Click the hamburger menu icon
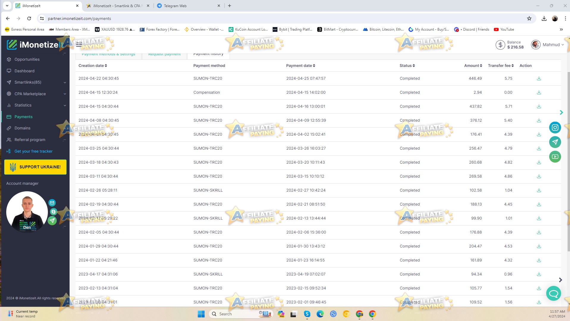The image size is (570, 321). tap(79, 45)
